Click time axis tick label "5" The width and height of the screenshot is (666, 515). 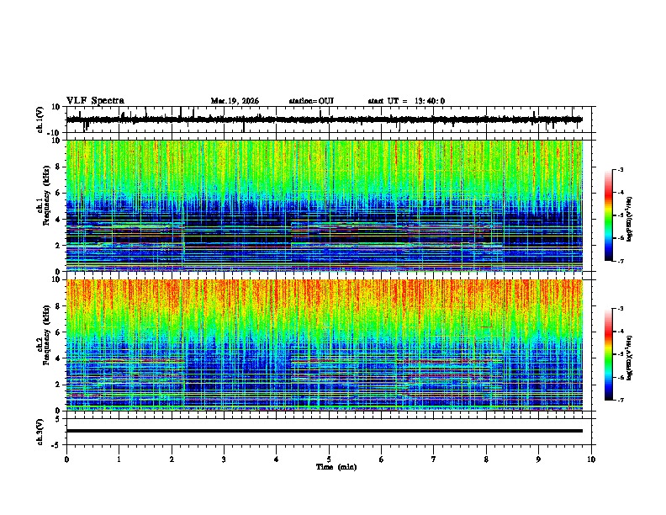[x=329, y=459]
